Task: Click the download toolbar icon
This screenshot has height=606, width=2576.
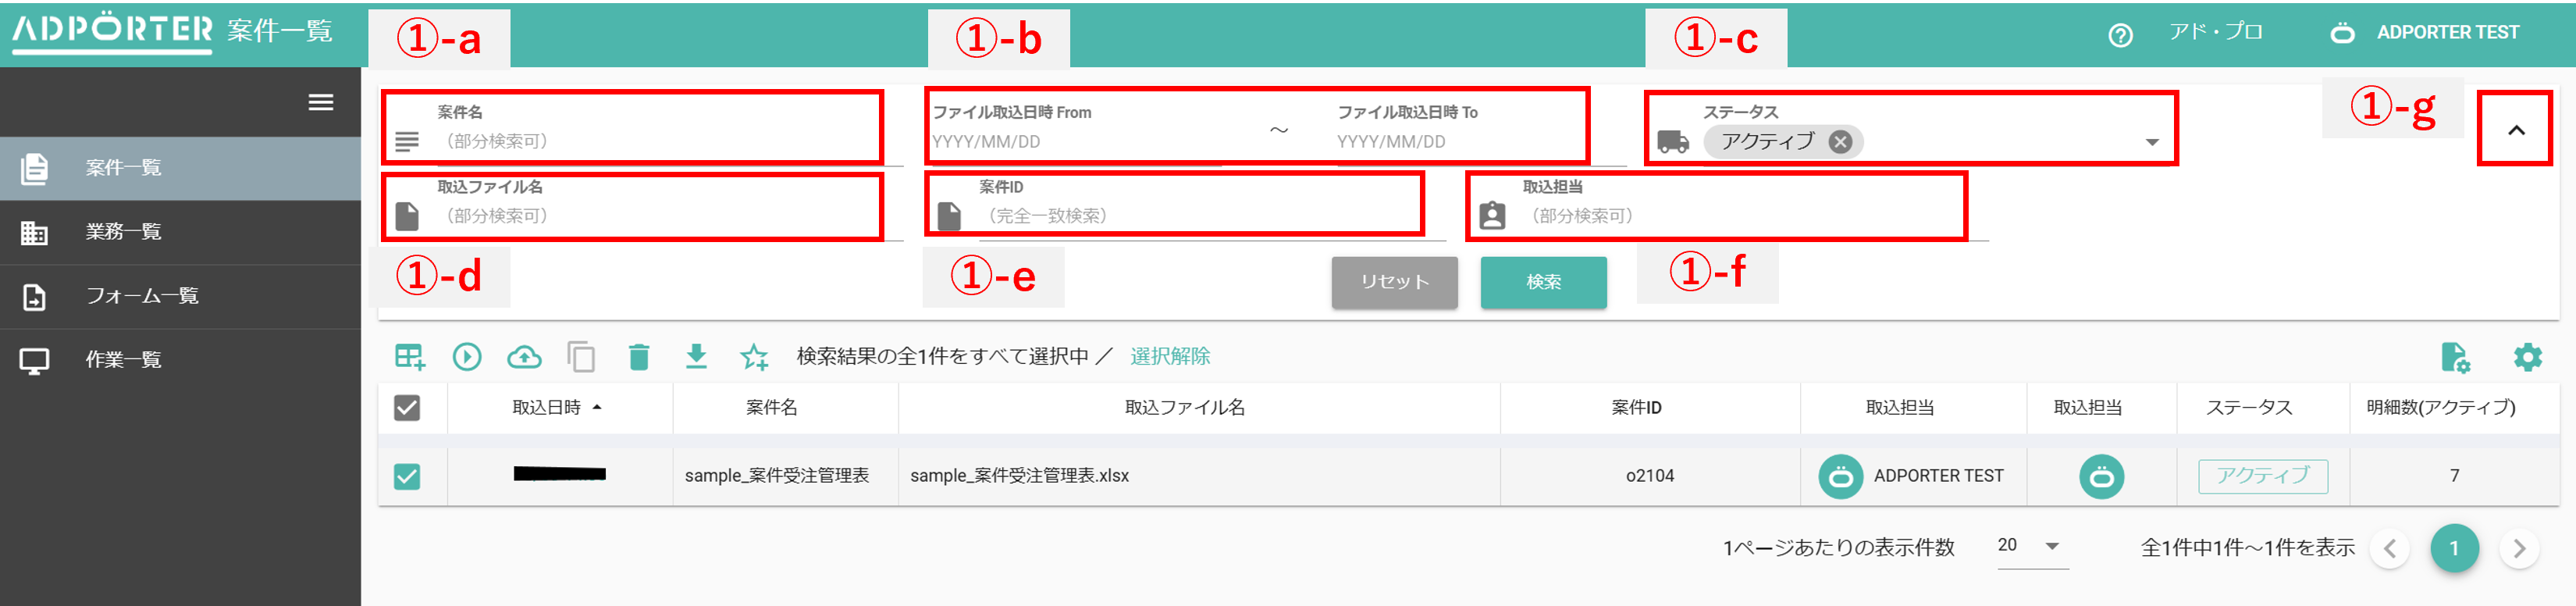Action: click(696, 356)
